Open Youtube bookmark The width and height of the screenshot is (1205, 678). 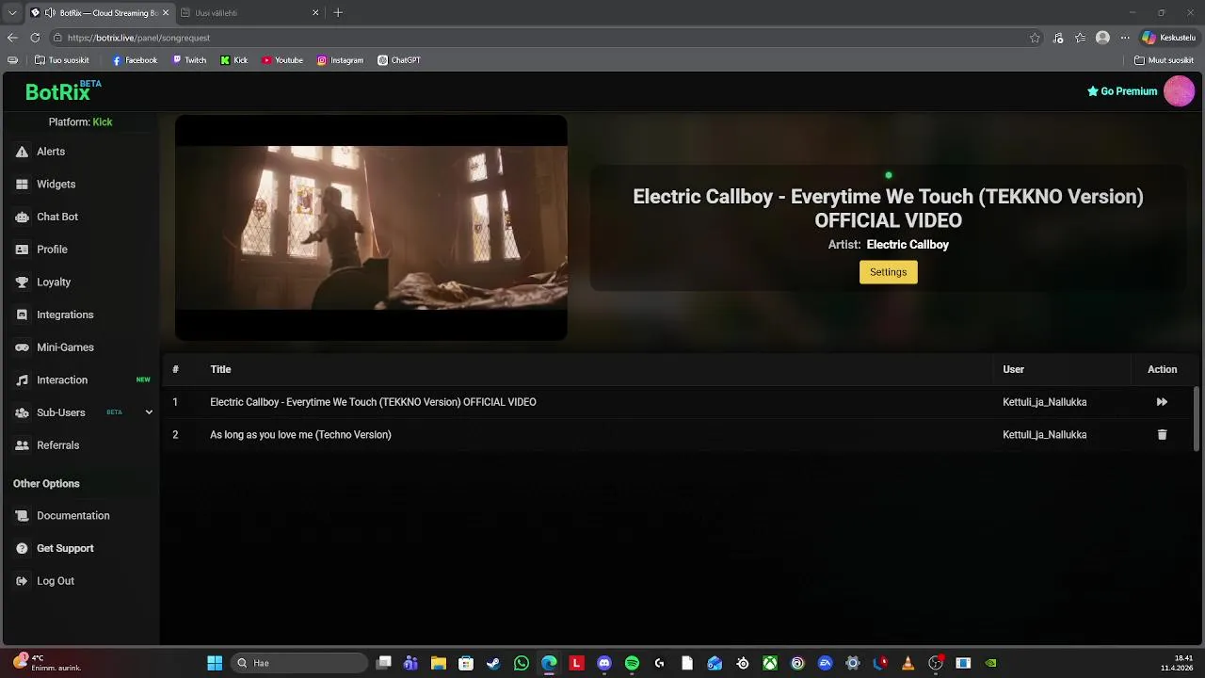282,60
